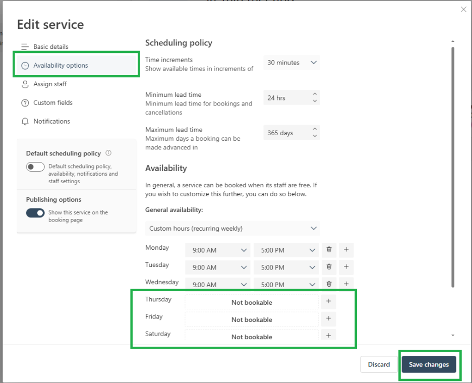Image resolution: width=472 pixels, height=383 pixels.
Task: Delete Monday's time slot with trash icon
Action: click(x=329, y=249)
